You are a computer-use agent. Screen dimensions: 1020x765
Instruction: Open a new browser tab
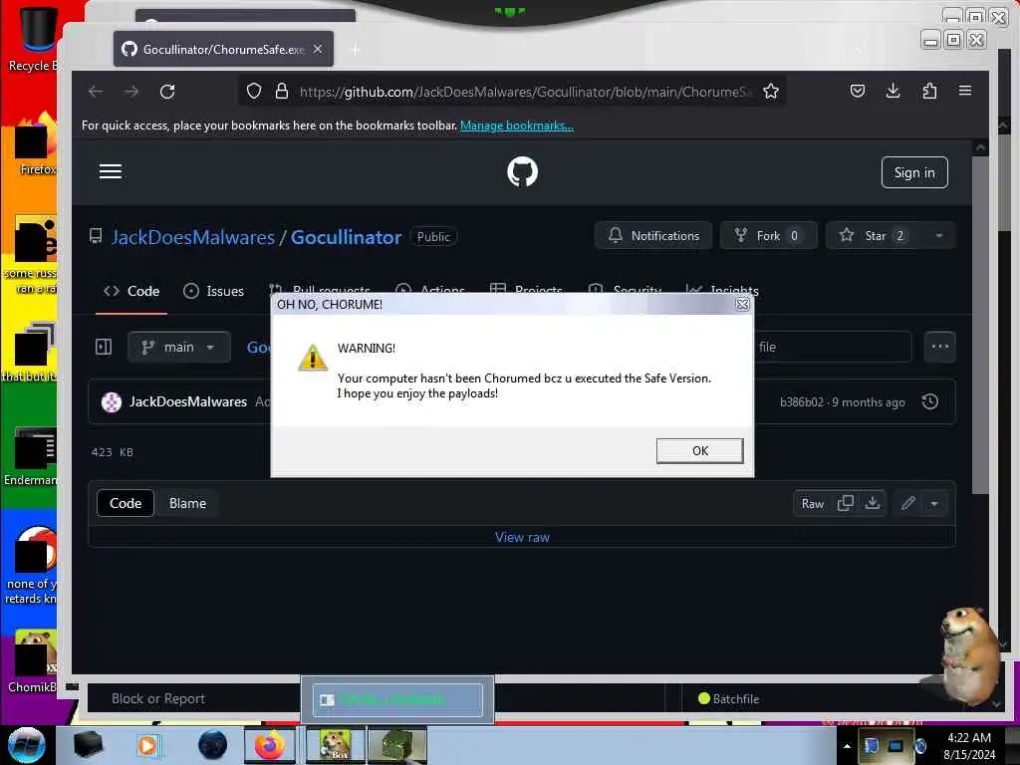coord(356,50)
